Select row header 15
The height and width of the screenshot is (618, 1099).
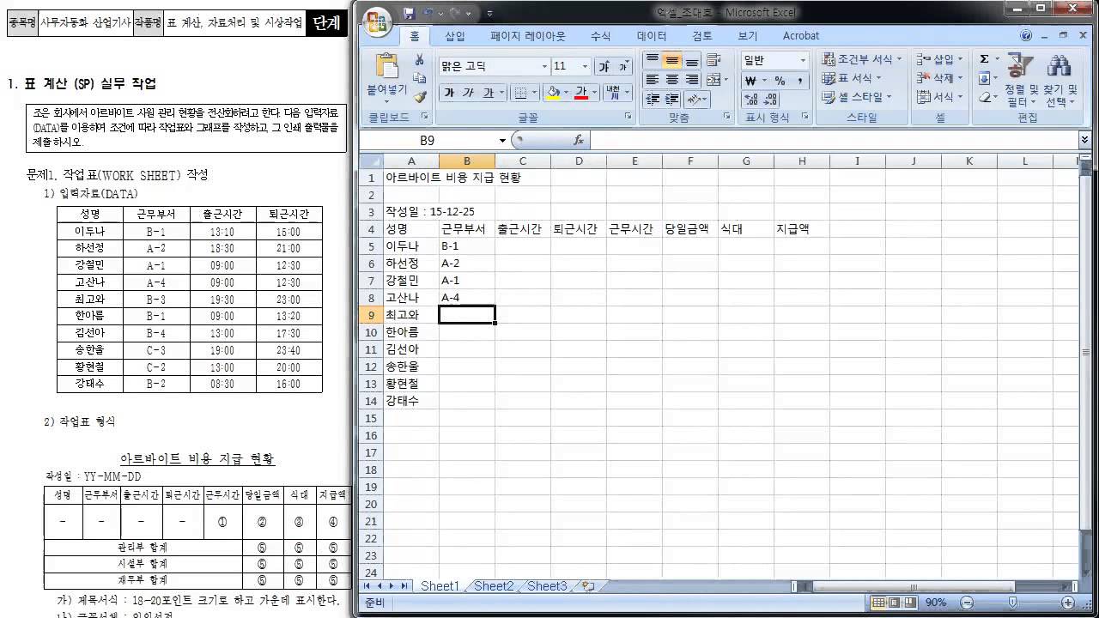point(370,418)
